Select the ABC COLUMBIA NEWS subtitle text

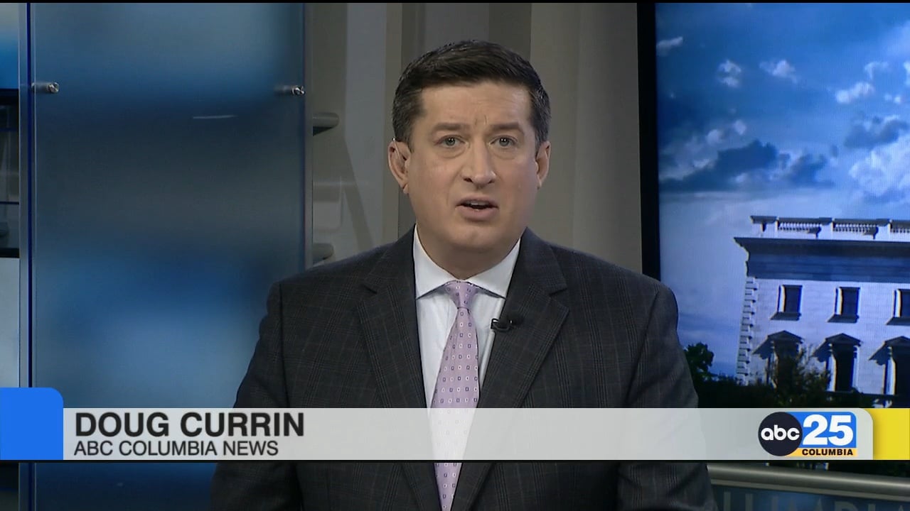[176, 449]
